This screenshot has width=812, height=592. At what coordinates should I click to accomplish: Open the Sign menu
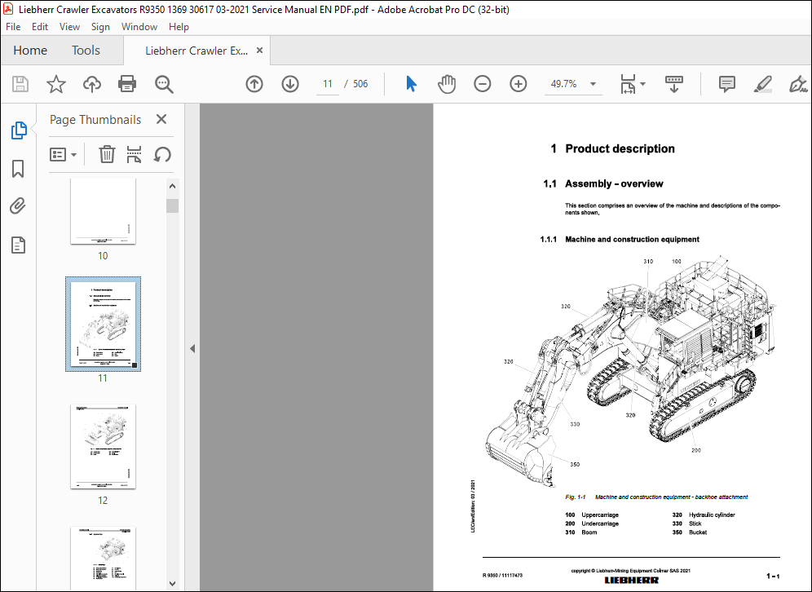click(x=100, y=27)
